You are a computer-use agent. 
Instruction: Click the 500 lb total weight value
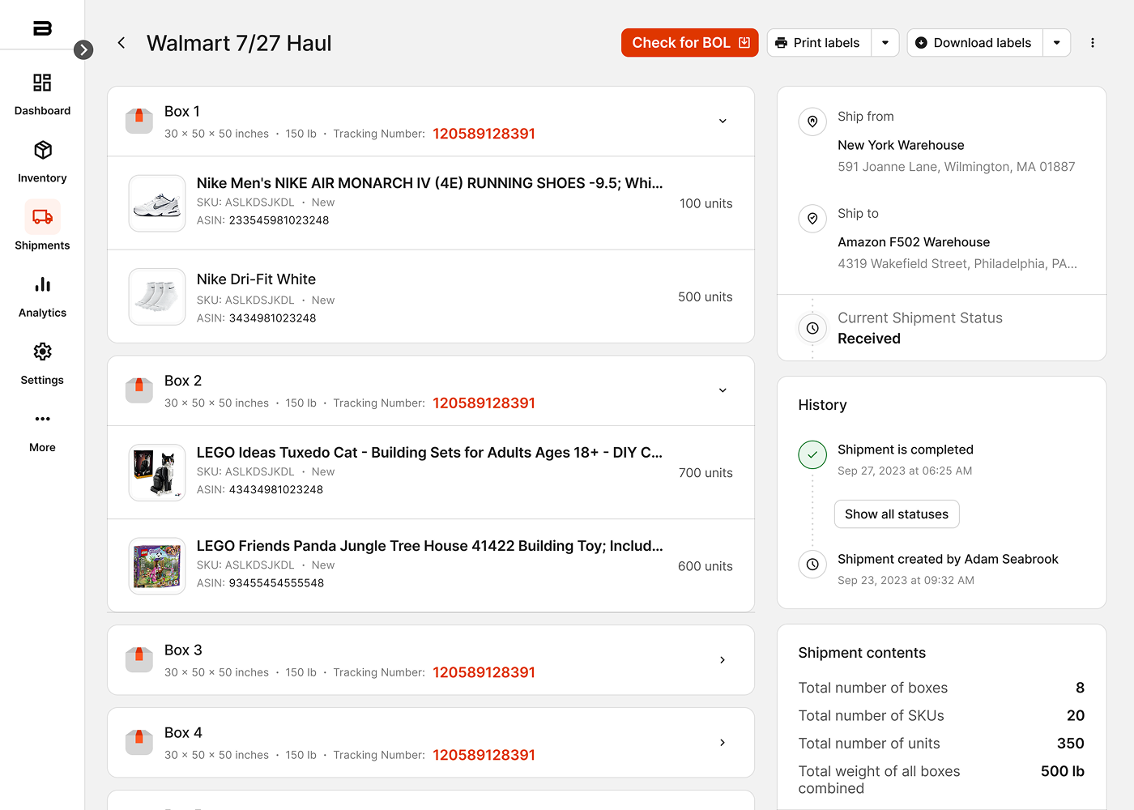click(x=1062, y=771)
